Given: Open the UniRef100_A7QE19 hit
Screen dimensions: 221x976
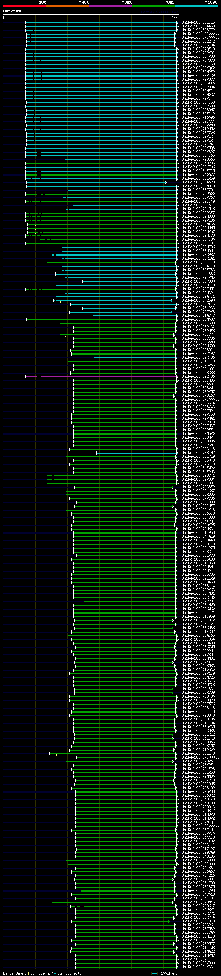Looking at the screenshot, I should click(x=198, y=49).
